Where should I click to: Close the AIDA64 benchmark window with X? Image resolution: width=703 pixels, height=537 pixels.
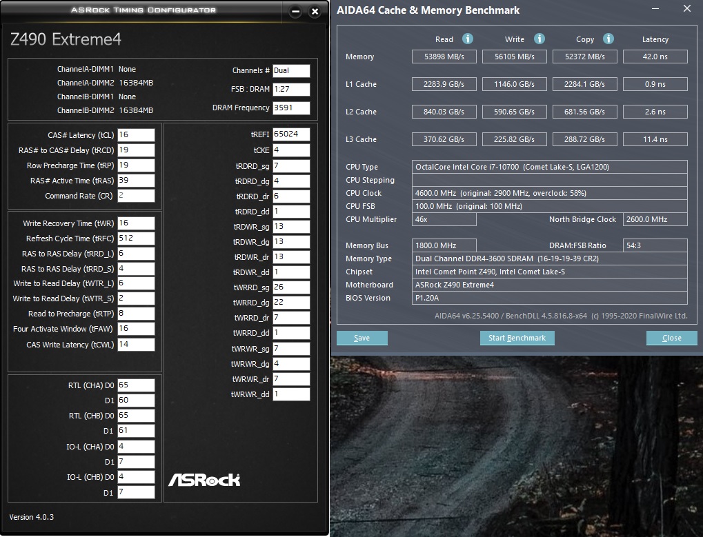(686, 9)
